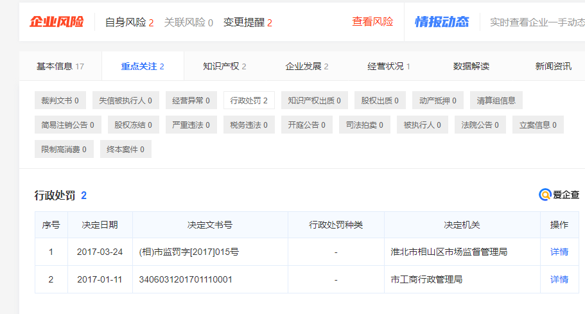The width and height of the screenshot is (585, 314).
Task: Switch to 知识产权 tab
Action: tap(225, 66)
